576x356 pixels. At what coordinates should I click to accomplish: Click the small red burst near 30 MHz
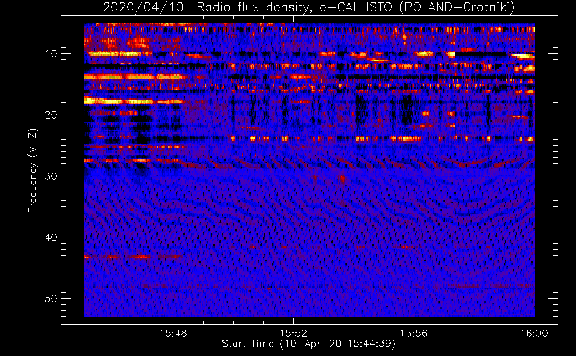(343, 179)
